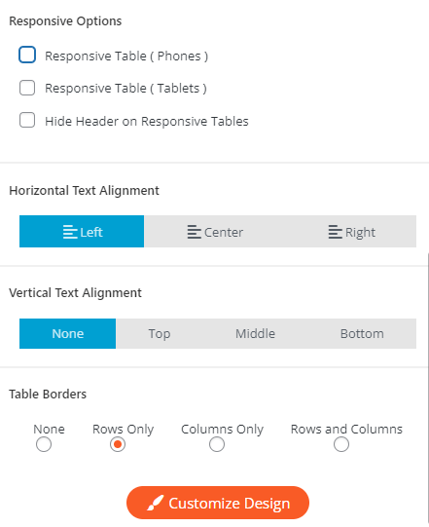
Task: Click the paintbrush icon in Customize Design
Action: click(156, 503)
